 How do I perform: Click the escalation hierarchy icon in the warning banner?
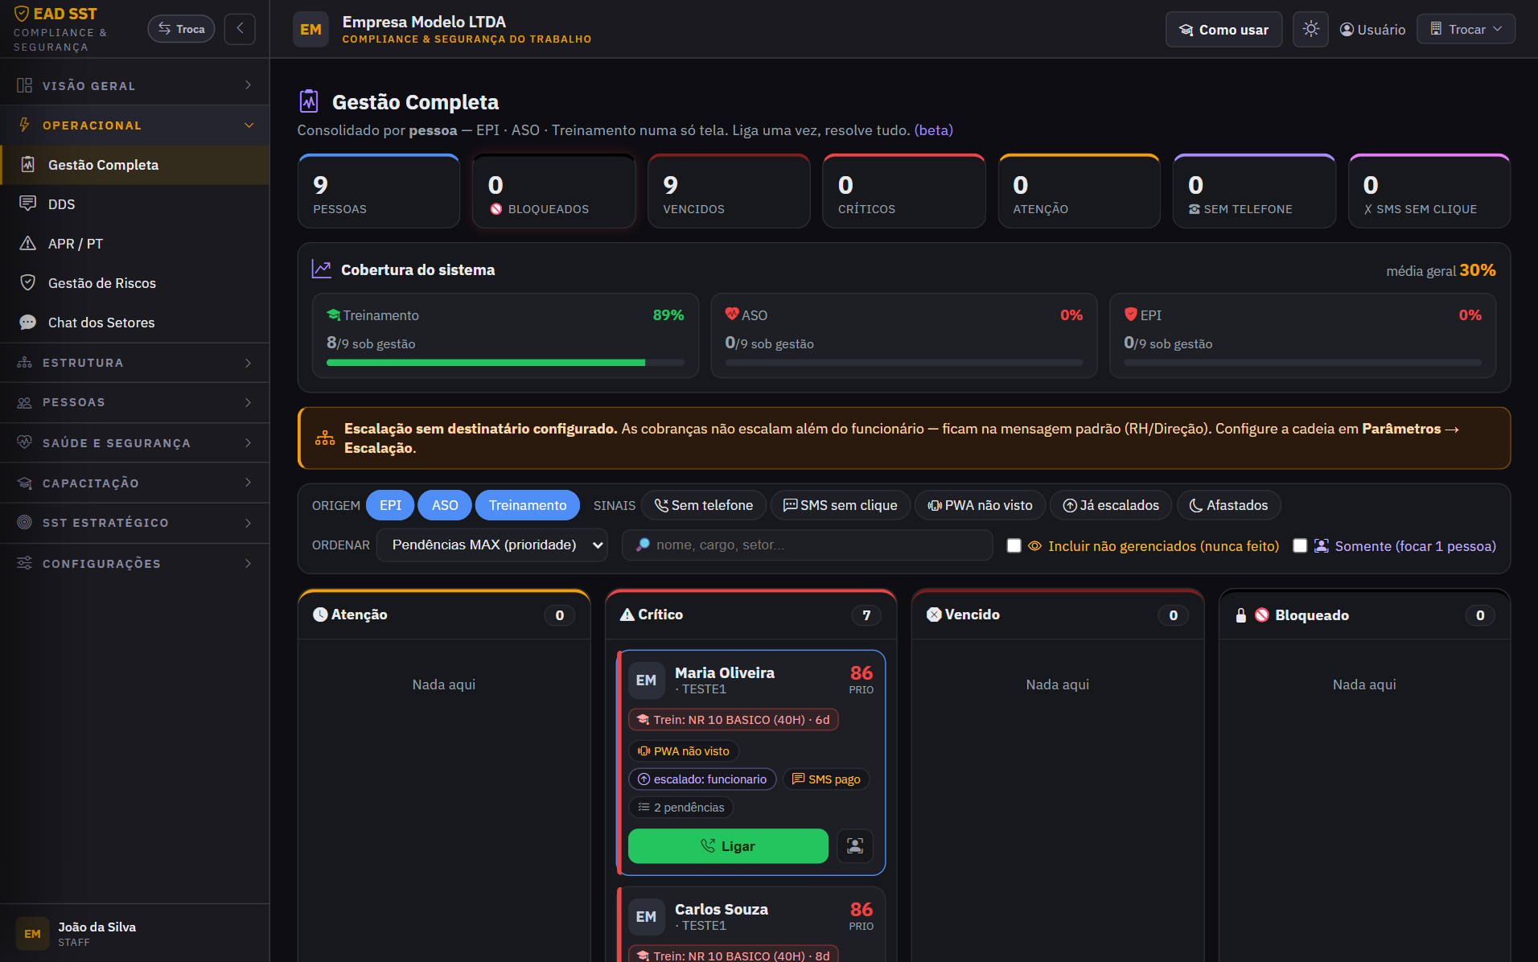(x=325, y=438)
